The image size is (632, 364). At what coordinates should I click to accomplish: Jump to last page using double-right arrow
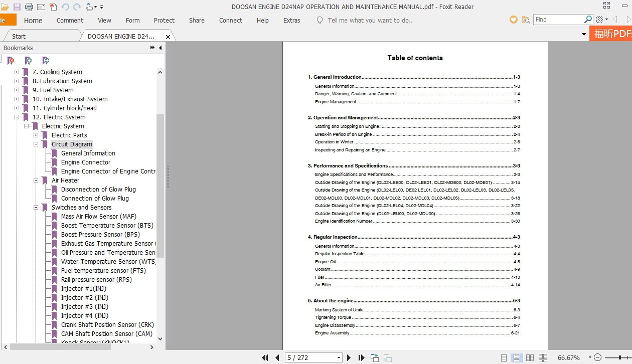pos(361,357)
